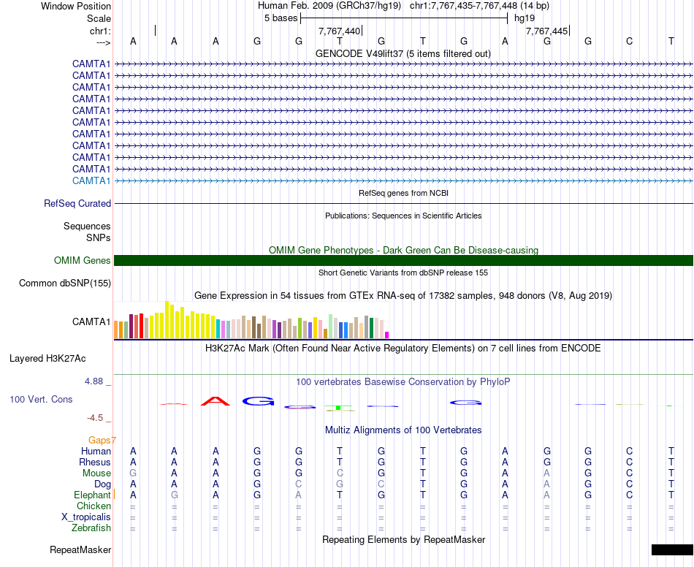
Task: Click the 7,767,440 coordinate marker
Action: coord(339,31)
